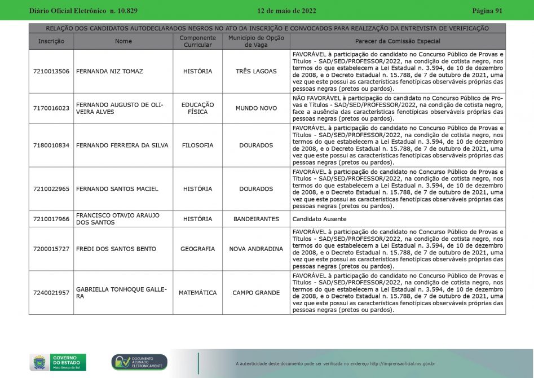Select registration number 7240021957
The image size is (534, 378).
pos(51,293)
